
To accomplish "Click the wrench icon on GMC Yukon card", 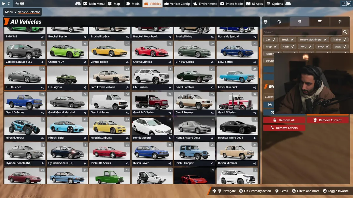I will [x=170, y=87].
